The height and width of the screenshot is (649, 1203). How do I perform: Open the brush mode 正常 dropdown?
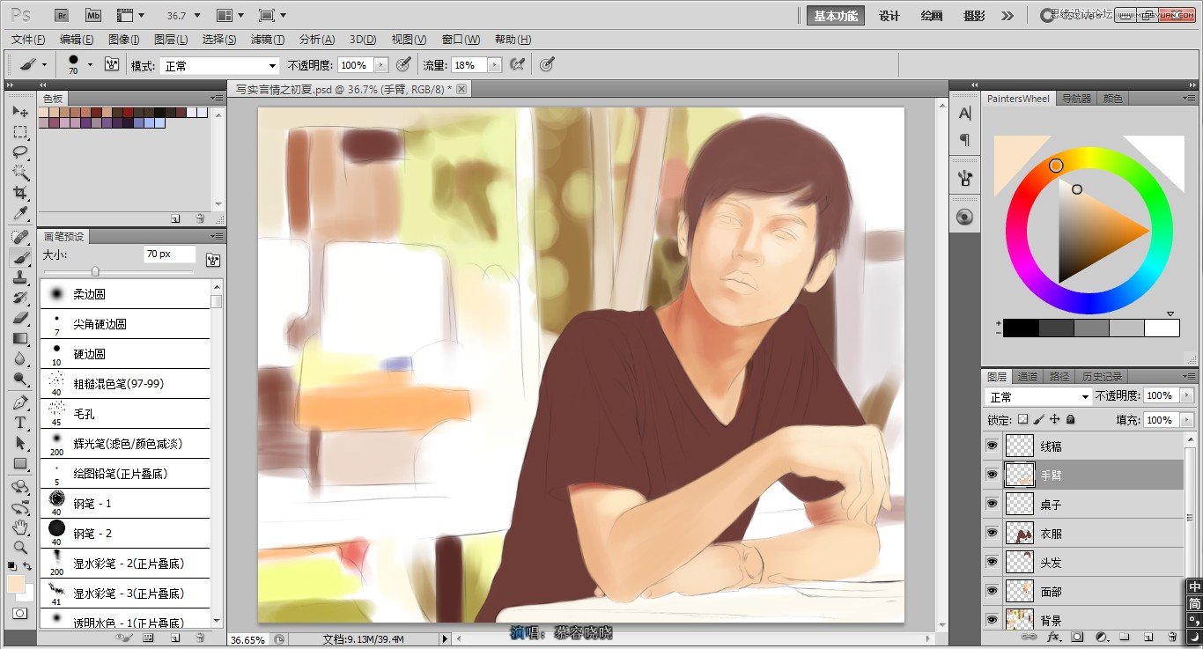pos(218,65)
